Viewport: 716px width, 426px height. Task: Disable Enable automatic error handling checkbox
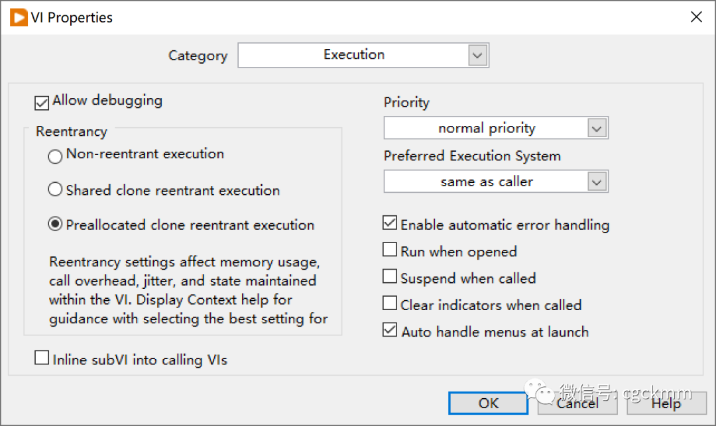point(390,224)
